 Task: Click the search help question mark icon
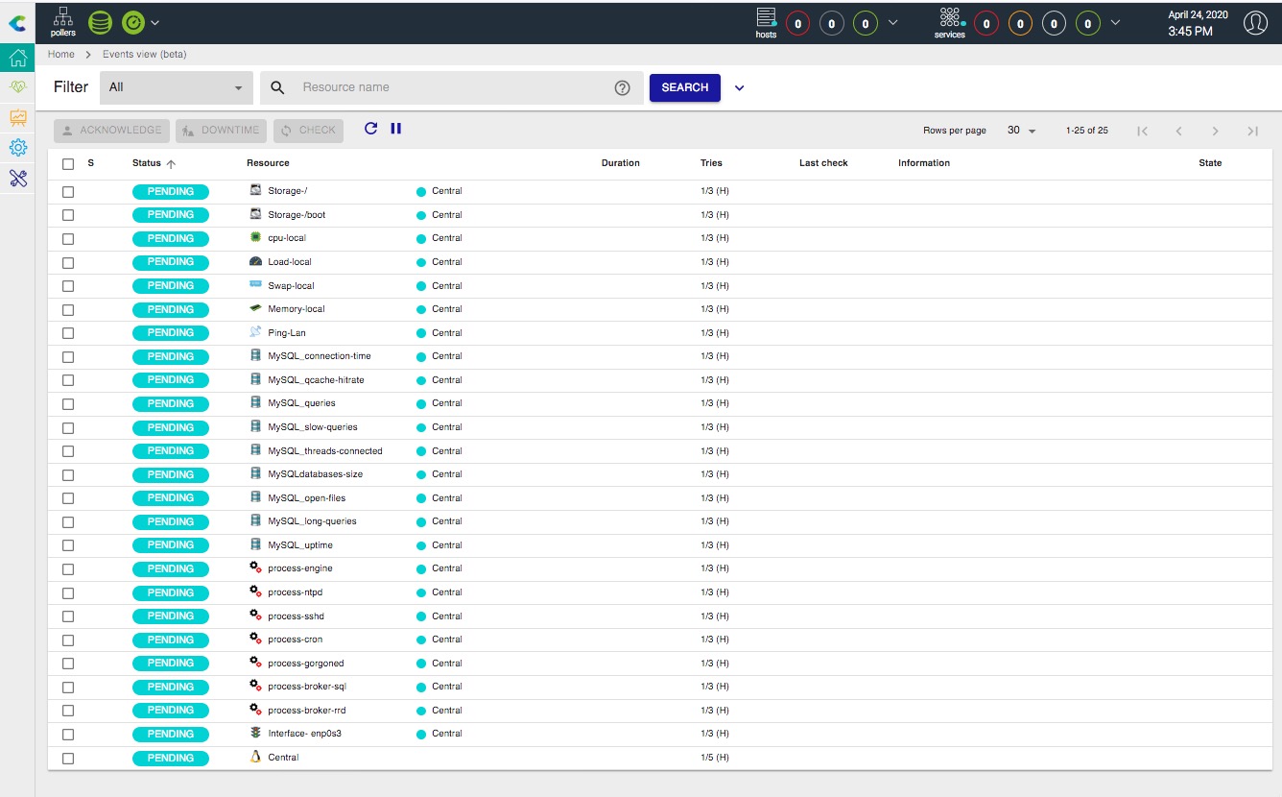(622, 87)
